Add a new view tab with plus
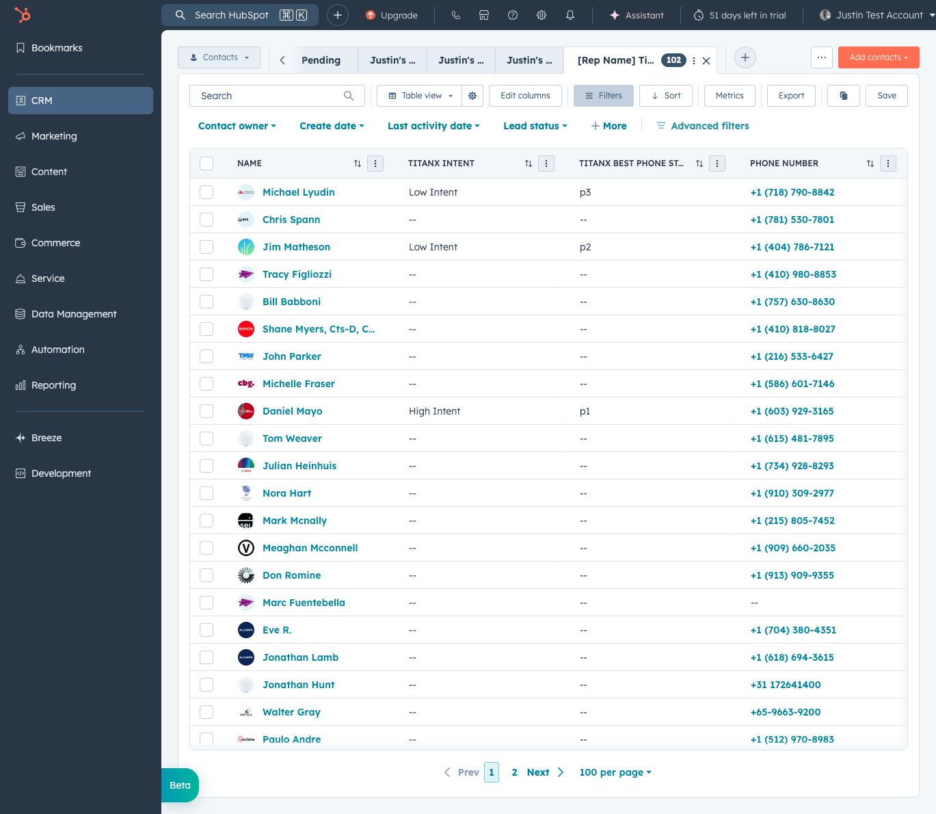The height and width of the screenshot is (814, 936). coord(745,58)
